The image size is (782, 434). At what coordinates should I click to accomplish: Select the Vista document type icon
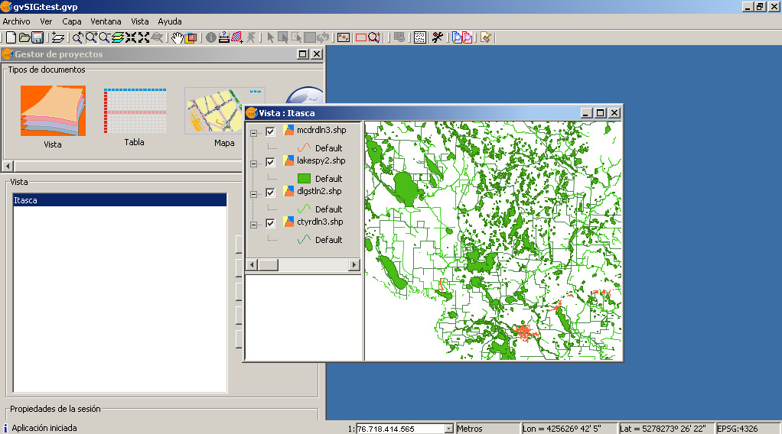click(53, 112)
